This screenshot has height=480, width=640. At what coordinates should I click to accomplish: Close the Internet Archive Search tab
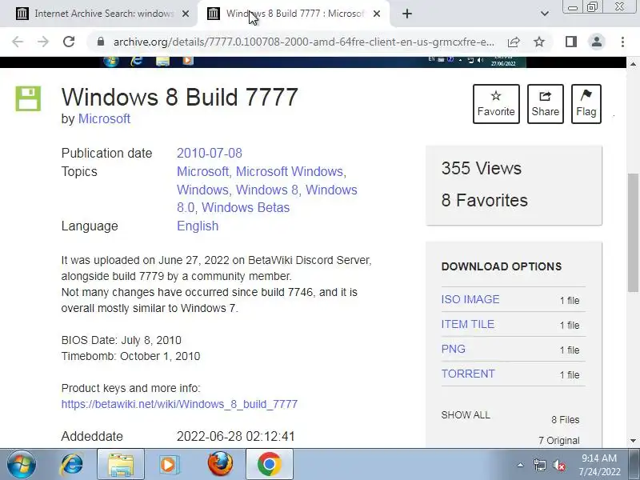pyautogui.click(x=186, y=14)
